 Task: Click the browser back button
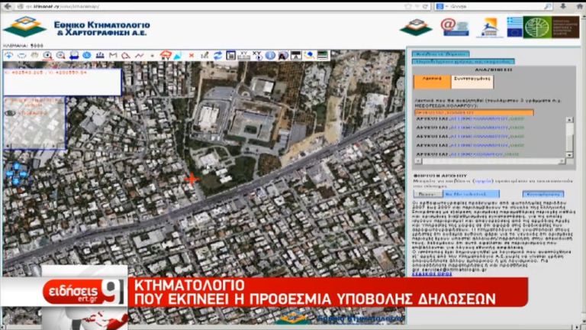[8, 6]
